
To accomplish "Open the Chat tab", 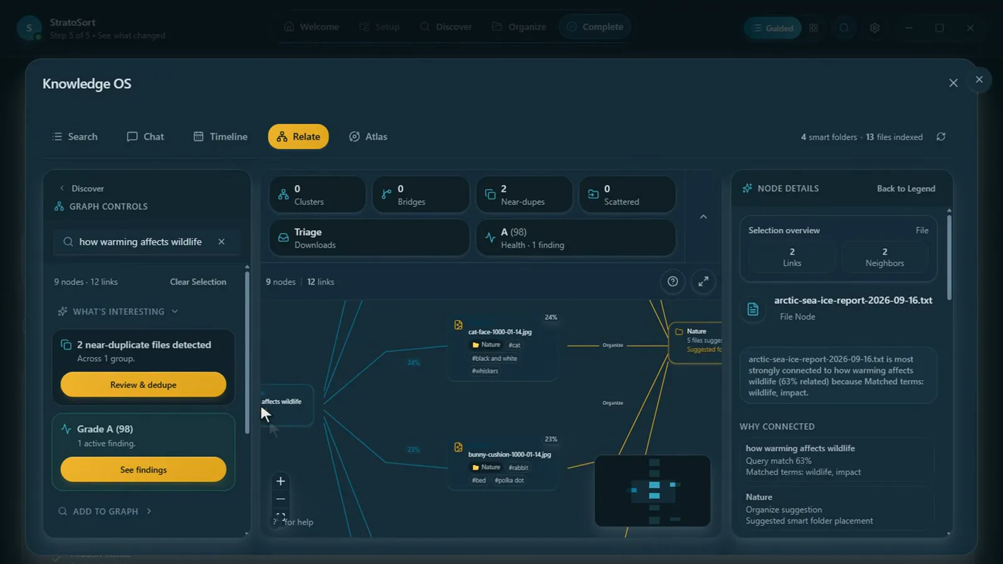I will coord(145,137).
